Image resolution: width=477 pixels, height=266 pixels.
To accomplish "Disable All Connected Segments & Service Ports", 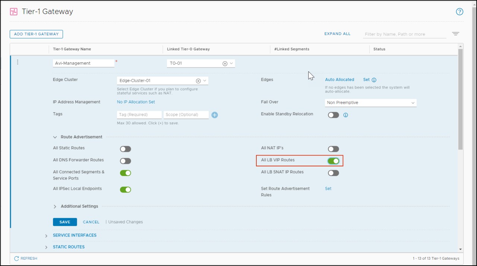I will tap(126, 173).
